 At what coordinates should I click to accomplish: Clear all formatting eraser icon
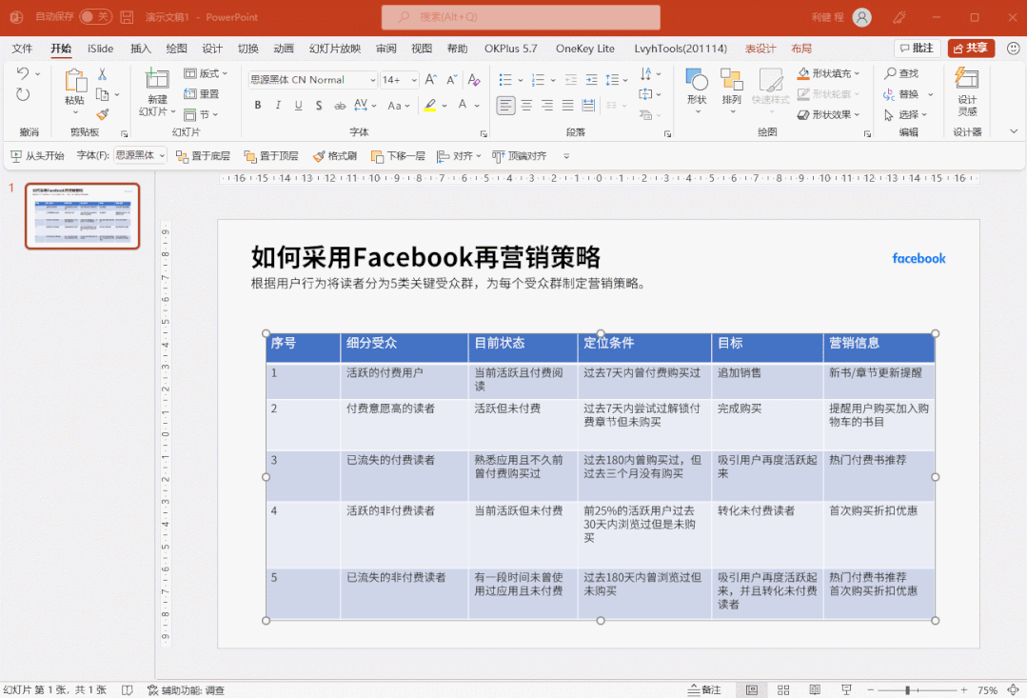[x=474, y=79]
